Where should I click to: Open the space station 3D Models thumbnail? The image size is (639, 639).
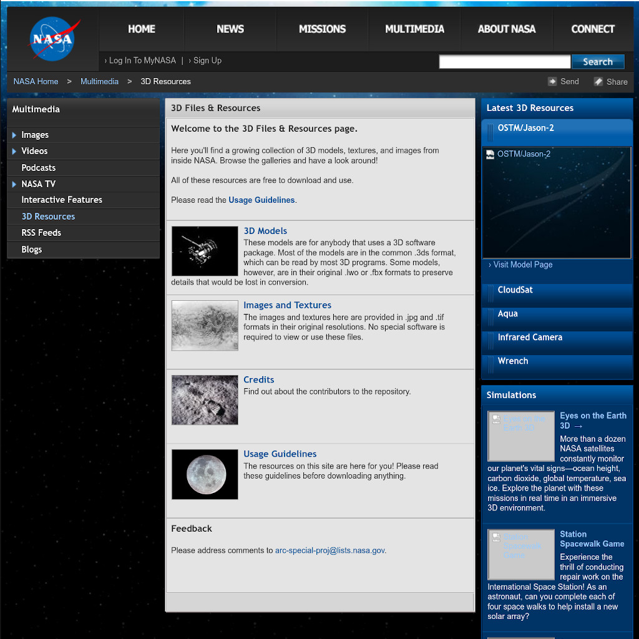coord(205,251)
